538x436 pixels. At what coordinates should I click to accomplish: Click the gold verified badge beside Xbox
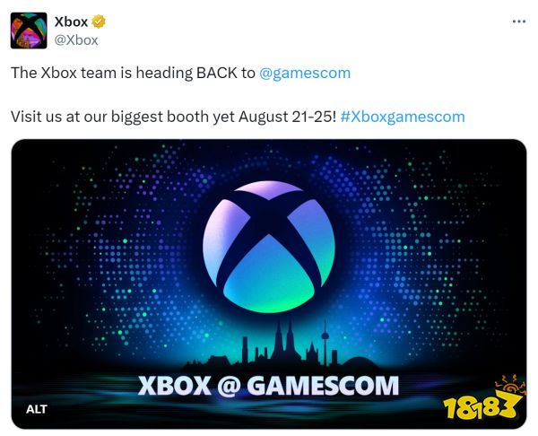point(99,22)
